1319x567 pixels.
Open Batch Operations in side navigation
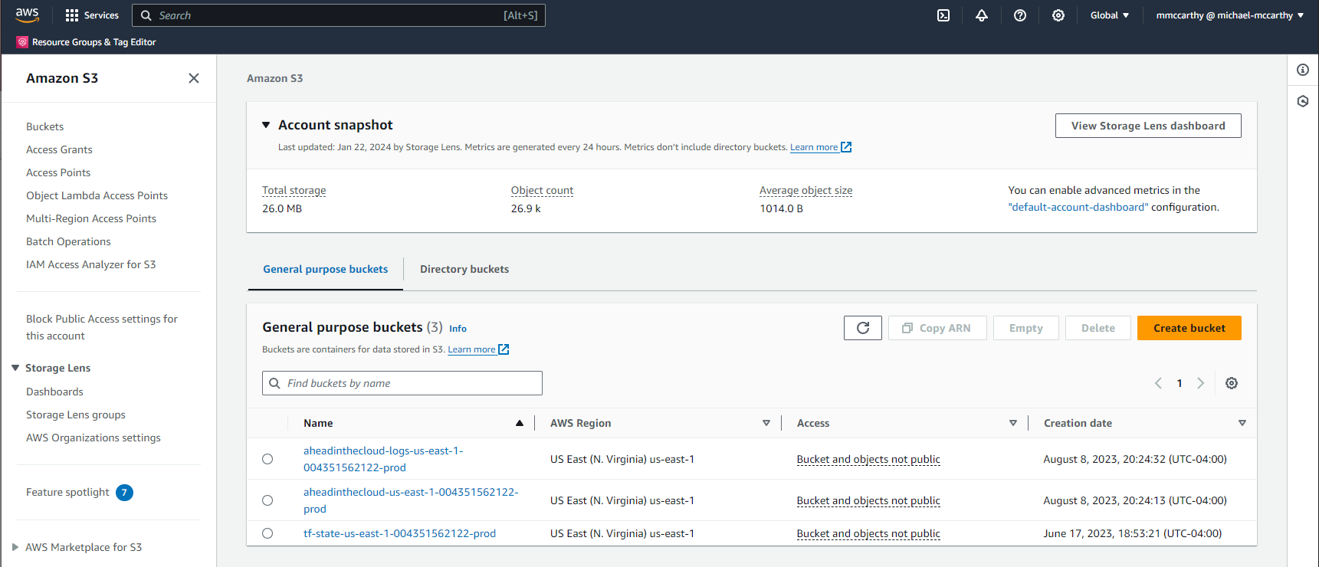68,241
